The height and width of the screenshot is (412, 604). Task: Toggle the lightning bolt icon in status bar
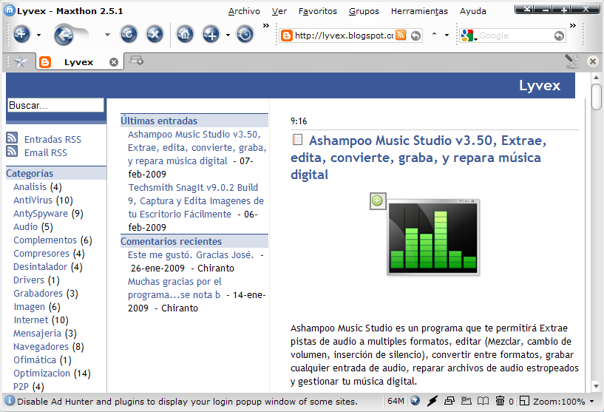click(x=432, y=401)
